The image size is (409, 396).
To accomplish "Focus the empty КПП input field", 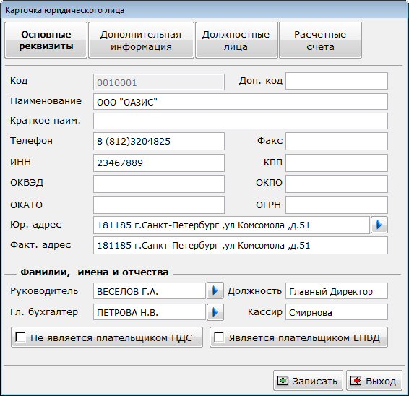I will [x=337, y=163].
